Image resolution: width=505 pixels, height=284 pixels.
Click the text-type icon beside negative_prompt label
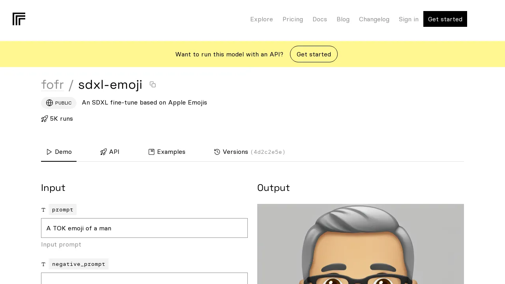coord(43,264)
